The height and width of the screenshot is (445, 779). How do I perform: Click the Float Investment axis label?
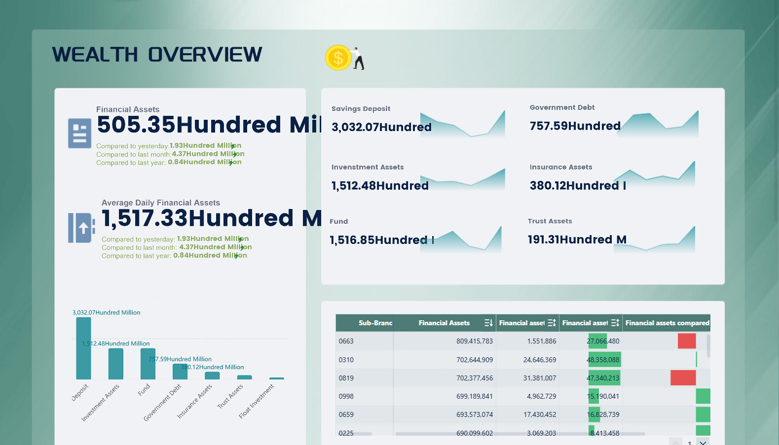pos(256,401)
